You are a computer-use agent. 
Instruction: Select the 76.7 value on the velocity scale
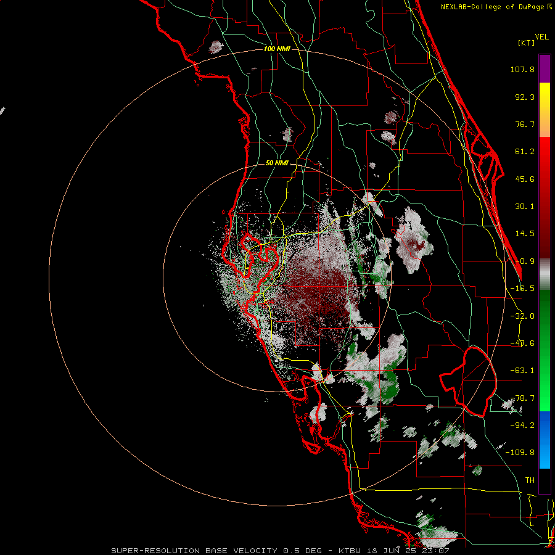[525, 124]
